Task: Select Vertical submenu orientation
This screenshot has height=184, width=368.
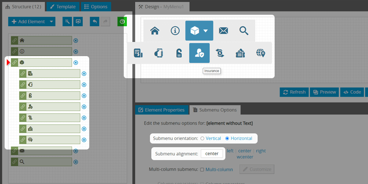Action: coord(202,138)
